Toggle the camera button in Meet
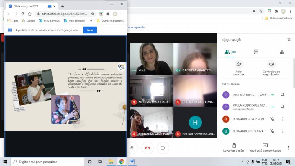The height and width of the screenshot is (166, 295). coord(163,148)
